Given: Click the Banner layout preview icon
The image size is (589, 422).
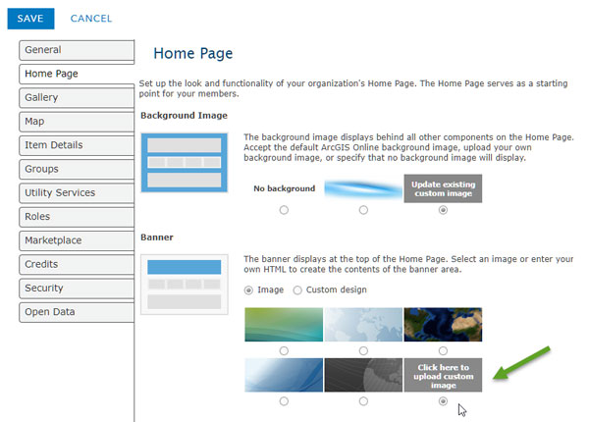Looking at the screenshot, I should click(x=185, y=285).
